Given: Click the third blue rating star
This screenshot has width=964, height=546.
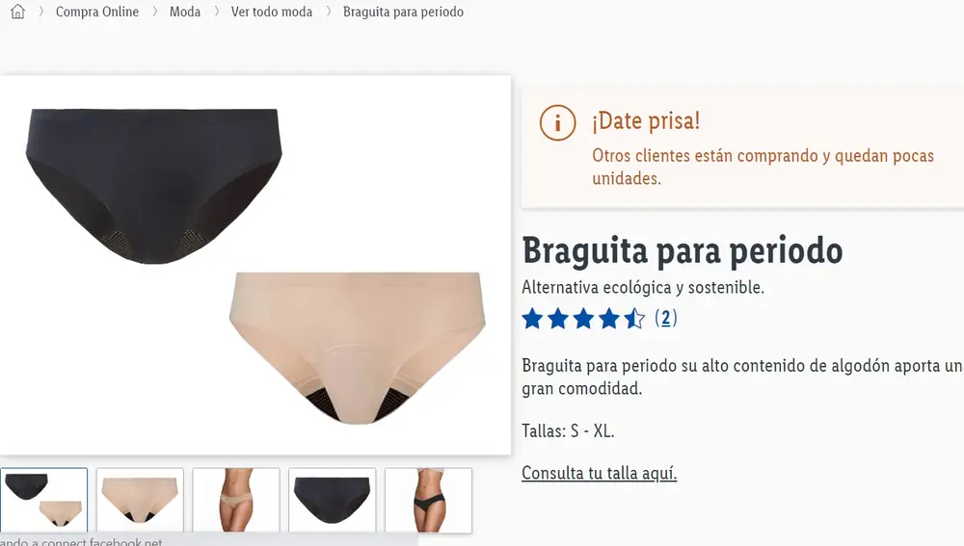Looking at the screenshot, I should (x=583, y=319).
